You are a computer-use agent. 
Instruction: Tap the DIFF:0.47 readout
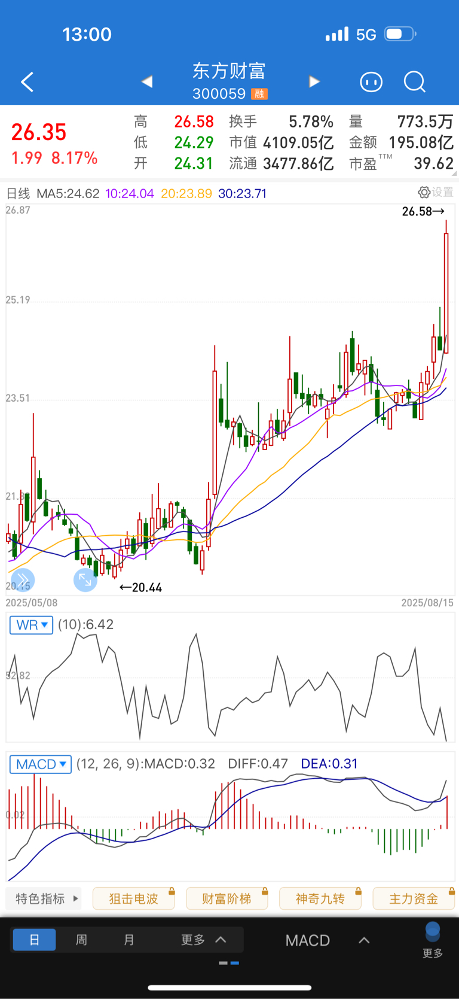(x=258, y=764)
